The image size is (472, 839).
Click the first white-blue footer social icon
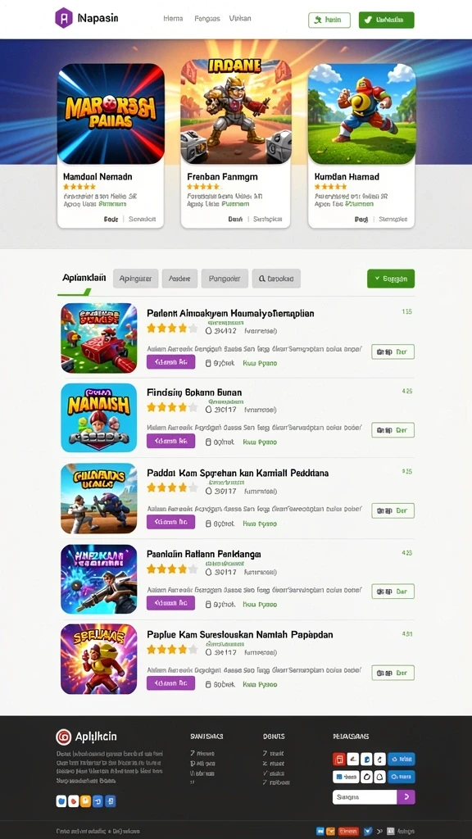tap(61, 801)
